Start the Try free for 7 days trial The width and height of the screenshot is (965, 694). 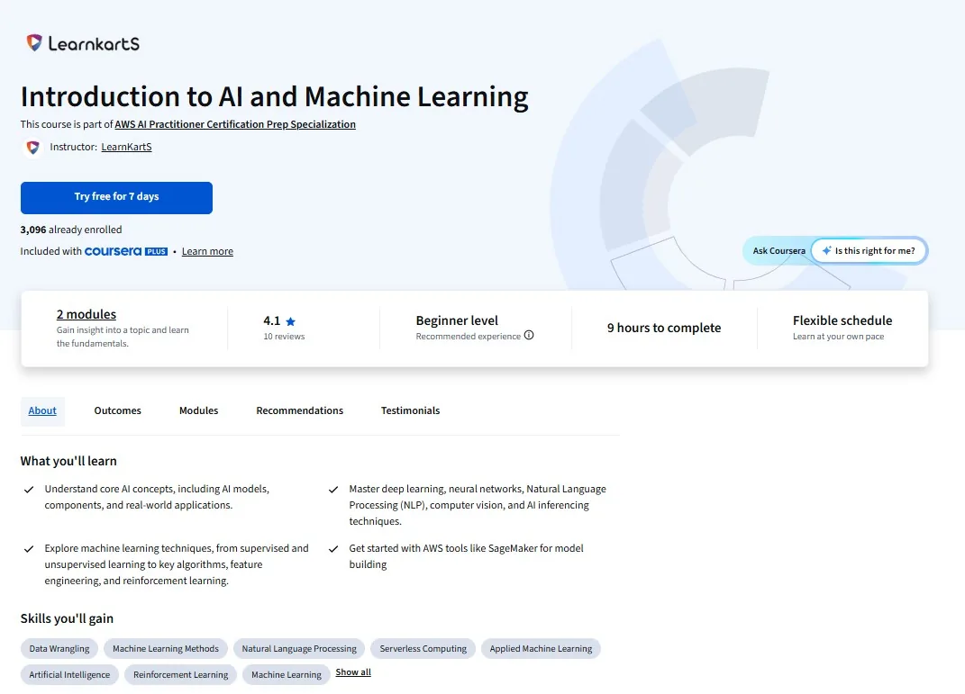click(x=116, y=197)
